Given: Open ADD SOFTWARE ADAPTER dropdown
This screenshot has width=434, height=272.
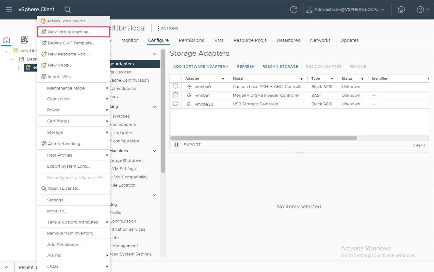Looking at the screenshot, I should (x=201, y=67).
